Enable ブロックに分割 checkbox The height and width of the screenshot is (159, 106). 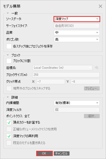point(9,61)
